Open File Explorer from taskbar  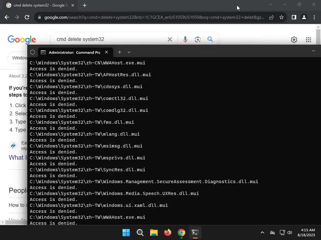(154, 232)
